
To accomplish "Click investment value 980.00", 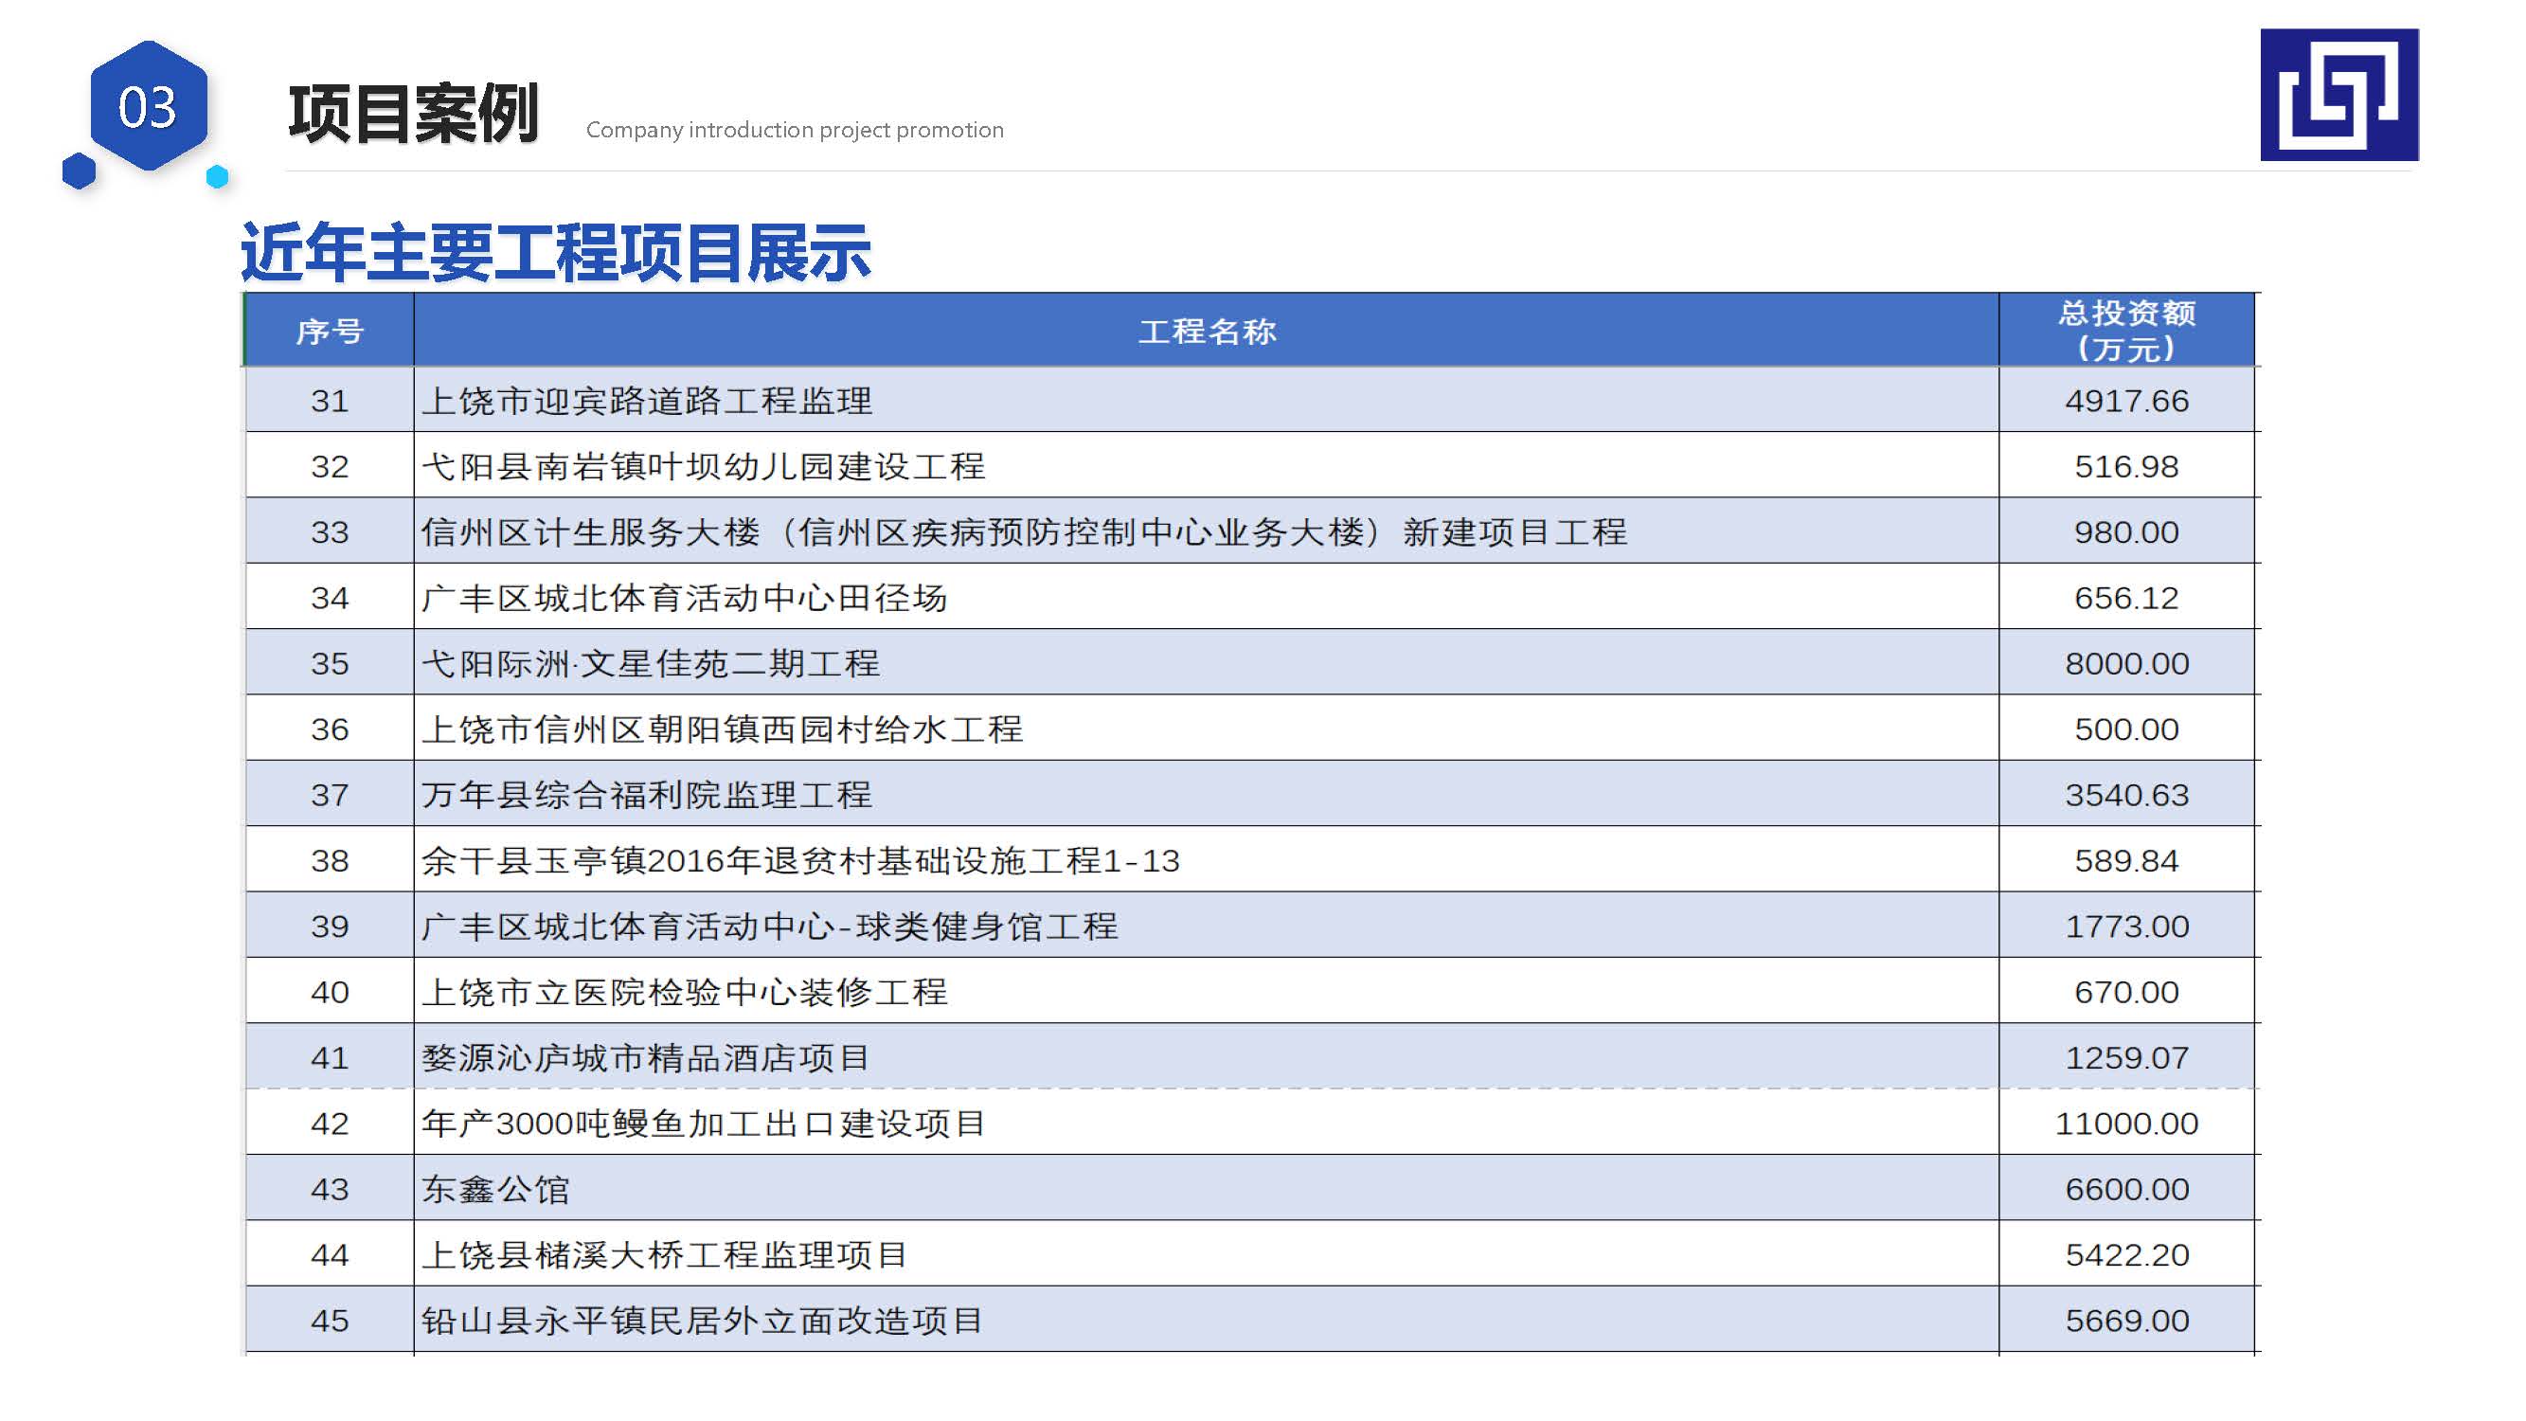I will pos(2126,531).
